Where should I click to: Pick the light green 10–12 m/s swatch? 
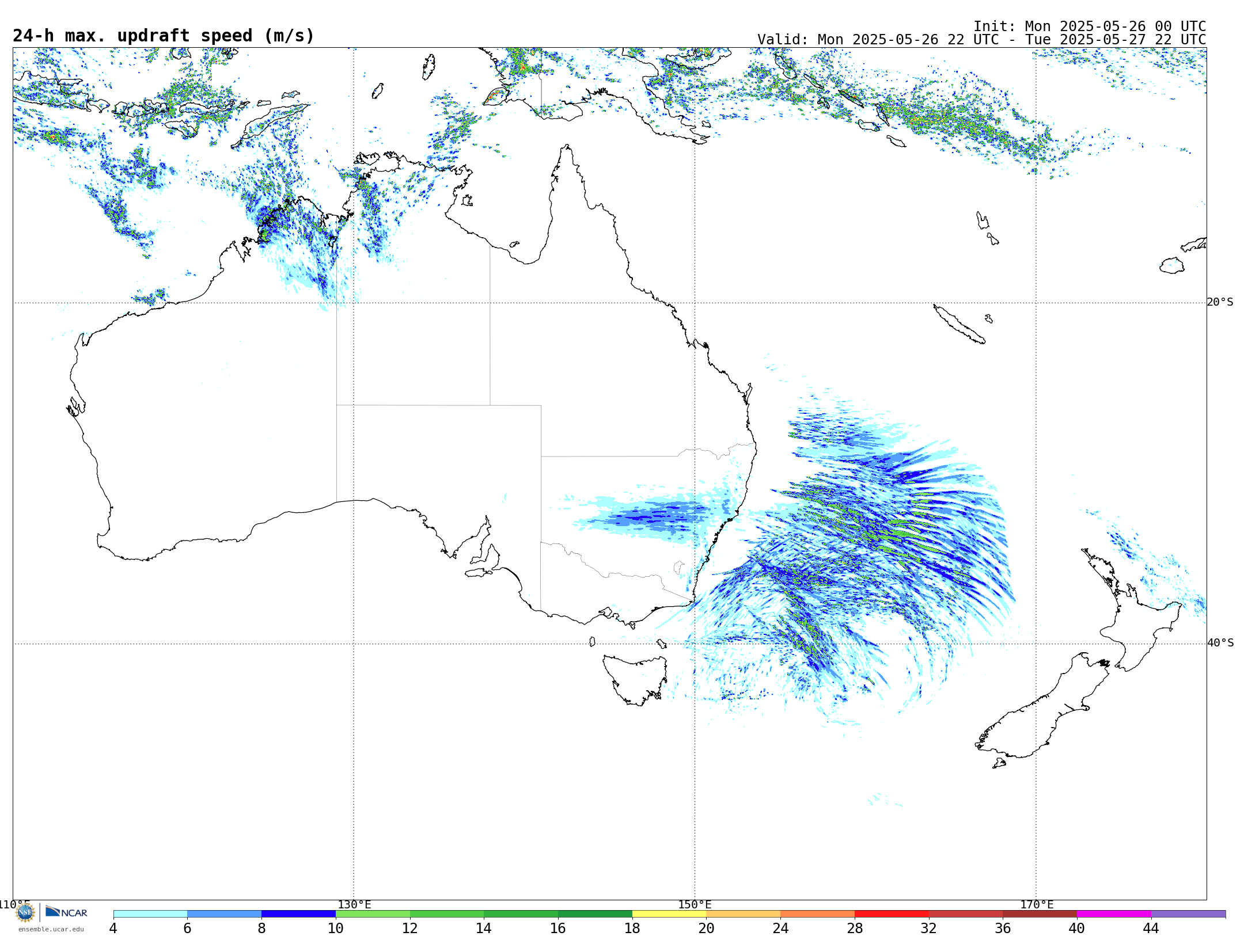(373, 914)
